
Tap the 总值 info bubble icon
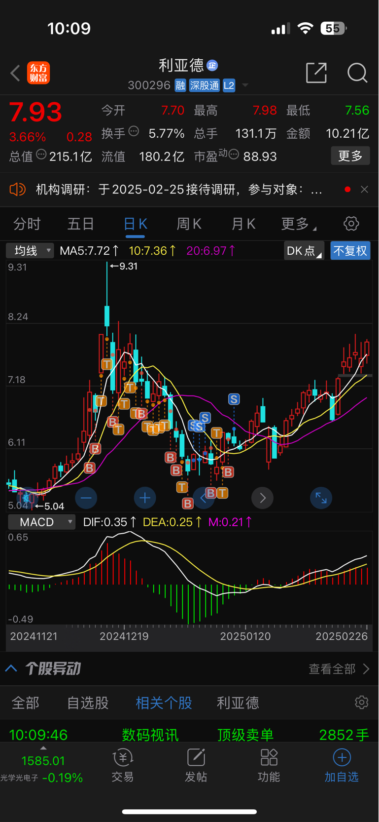point(41,155)
